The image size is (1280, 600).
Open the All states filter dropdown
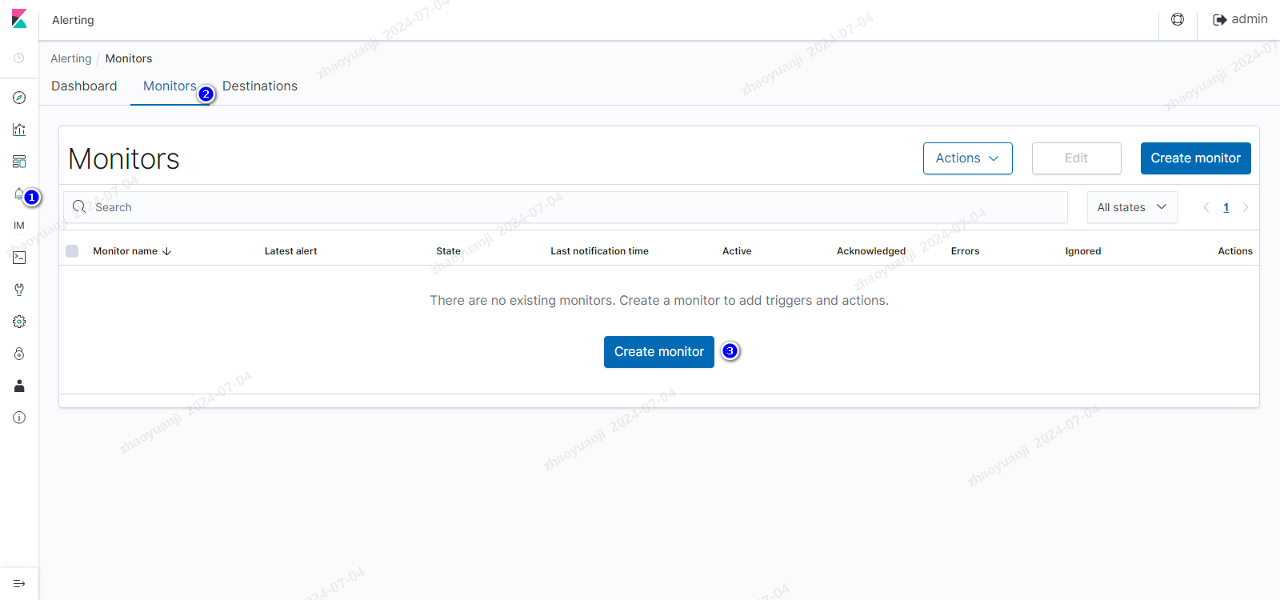pos(1132,207)
